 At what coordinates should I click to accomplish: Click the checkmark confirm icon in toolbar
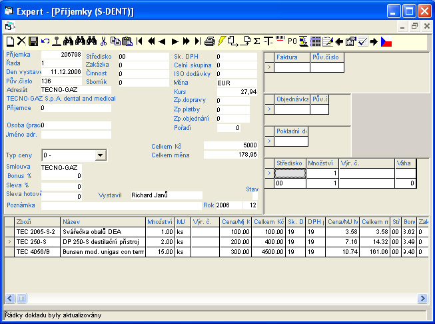pos(363,41)
